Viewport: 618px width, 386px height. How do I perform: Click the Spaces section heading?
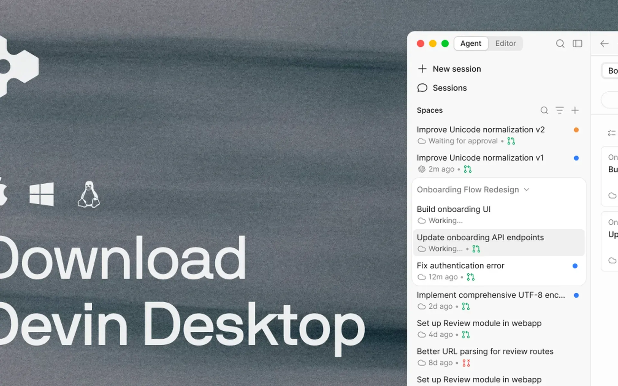click(x=430, y=110)
